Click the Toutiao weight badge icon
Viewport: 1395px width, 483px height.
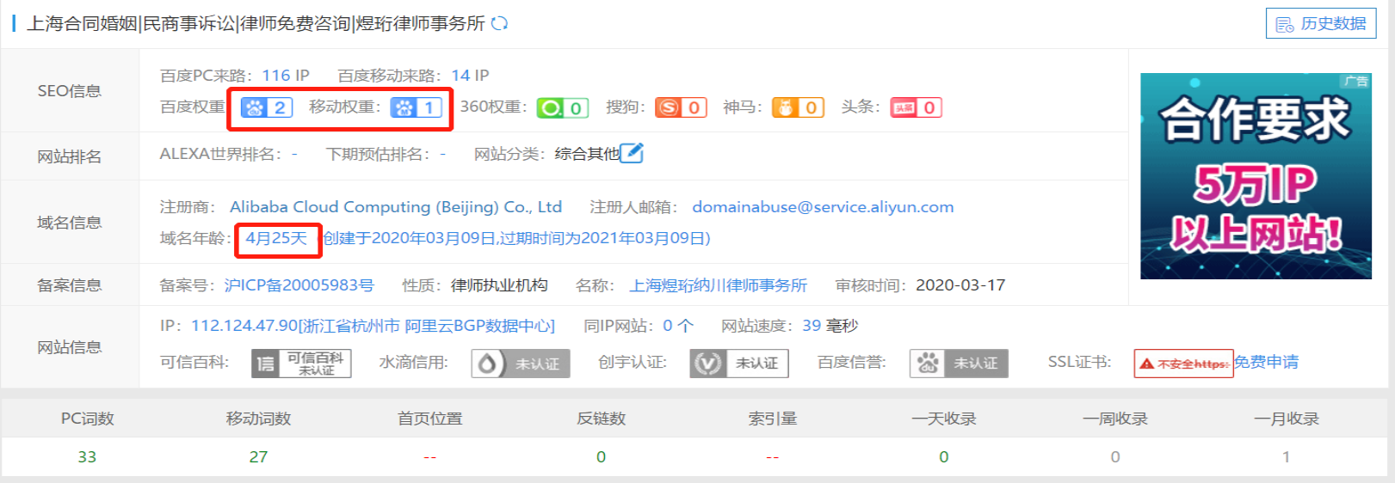(x=916, y=107)
